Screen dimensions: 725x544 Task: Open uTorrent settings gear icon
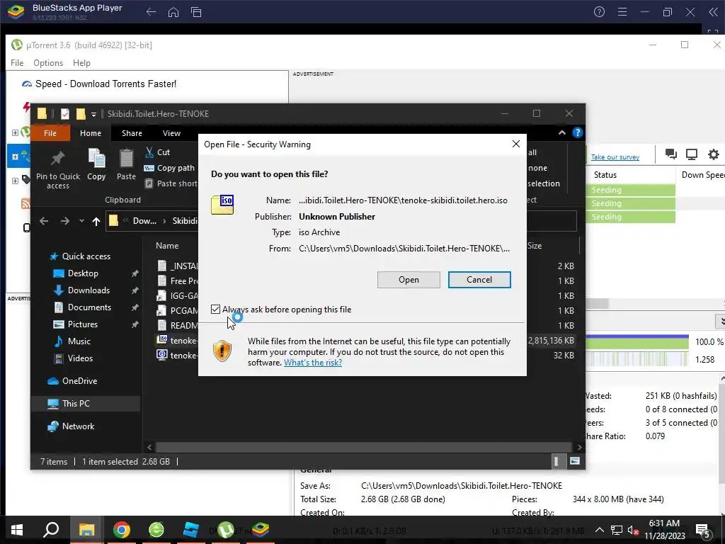click(714, 154)
